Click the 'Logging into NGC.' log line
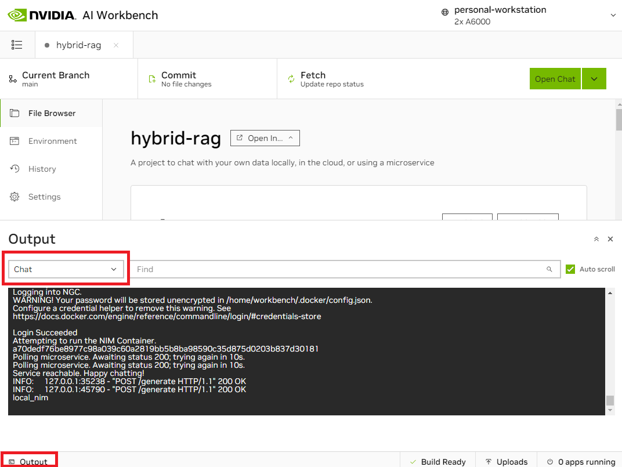The height and width of the screenshot is (467, 622). pyautogui.click(x=47, y=292)
